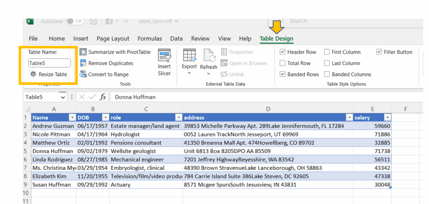Click the Refresh icon

point(209,56)
